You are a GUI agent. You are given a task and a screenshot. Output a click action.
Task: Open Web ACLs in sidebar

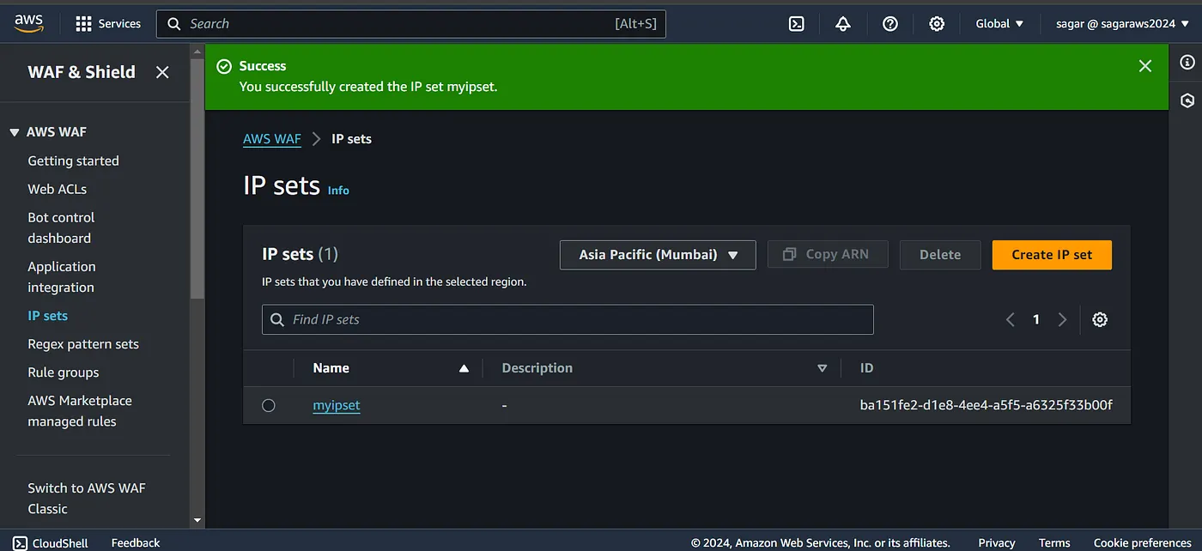coord(57,189)
